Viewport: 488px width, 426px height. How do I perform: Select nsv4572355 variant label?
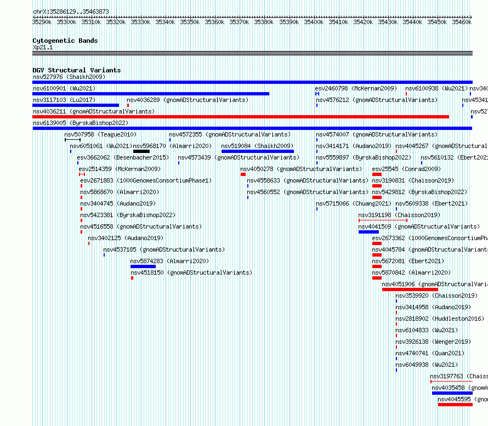tap(230, 134)
